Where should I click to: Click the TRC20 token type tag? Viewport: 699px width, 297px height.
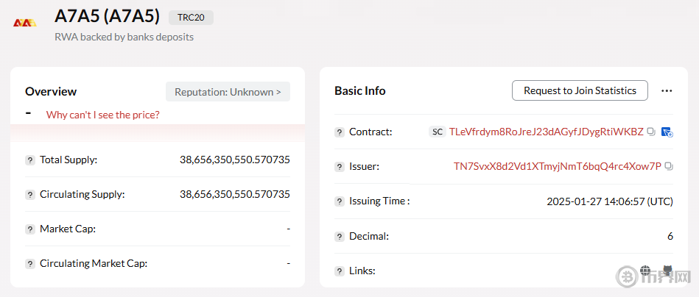[191, 18]
